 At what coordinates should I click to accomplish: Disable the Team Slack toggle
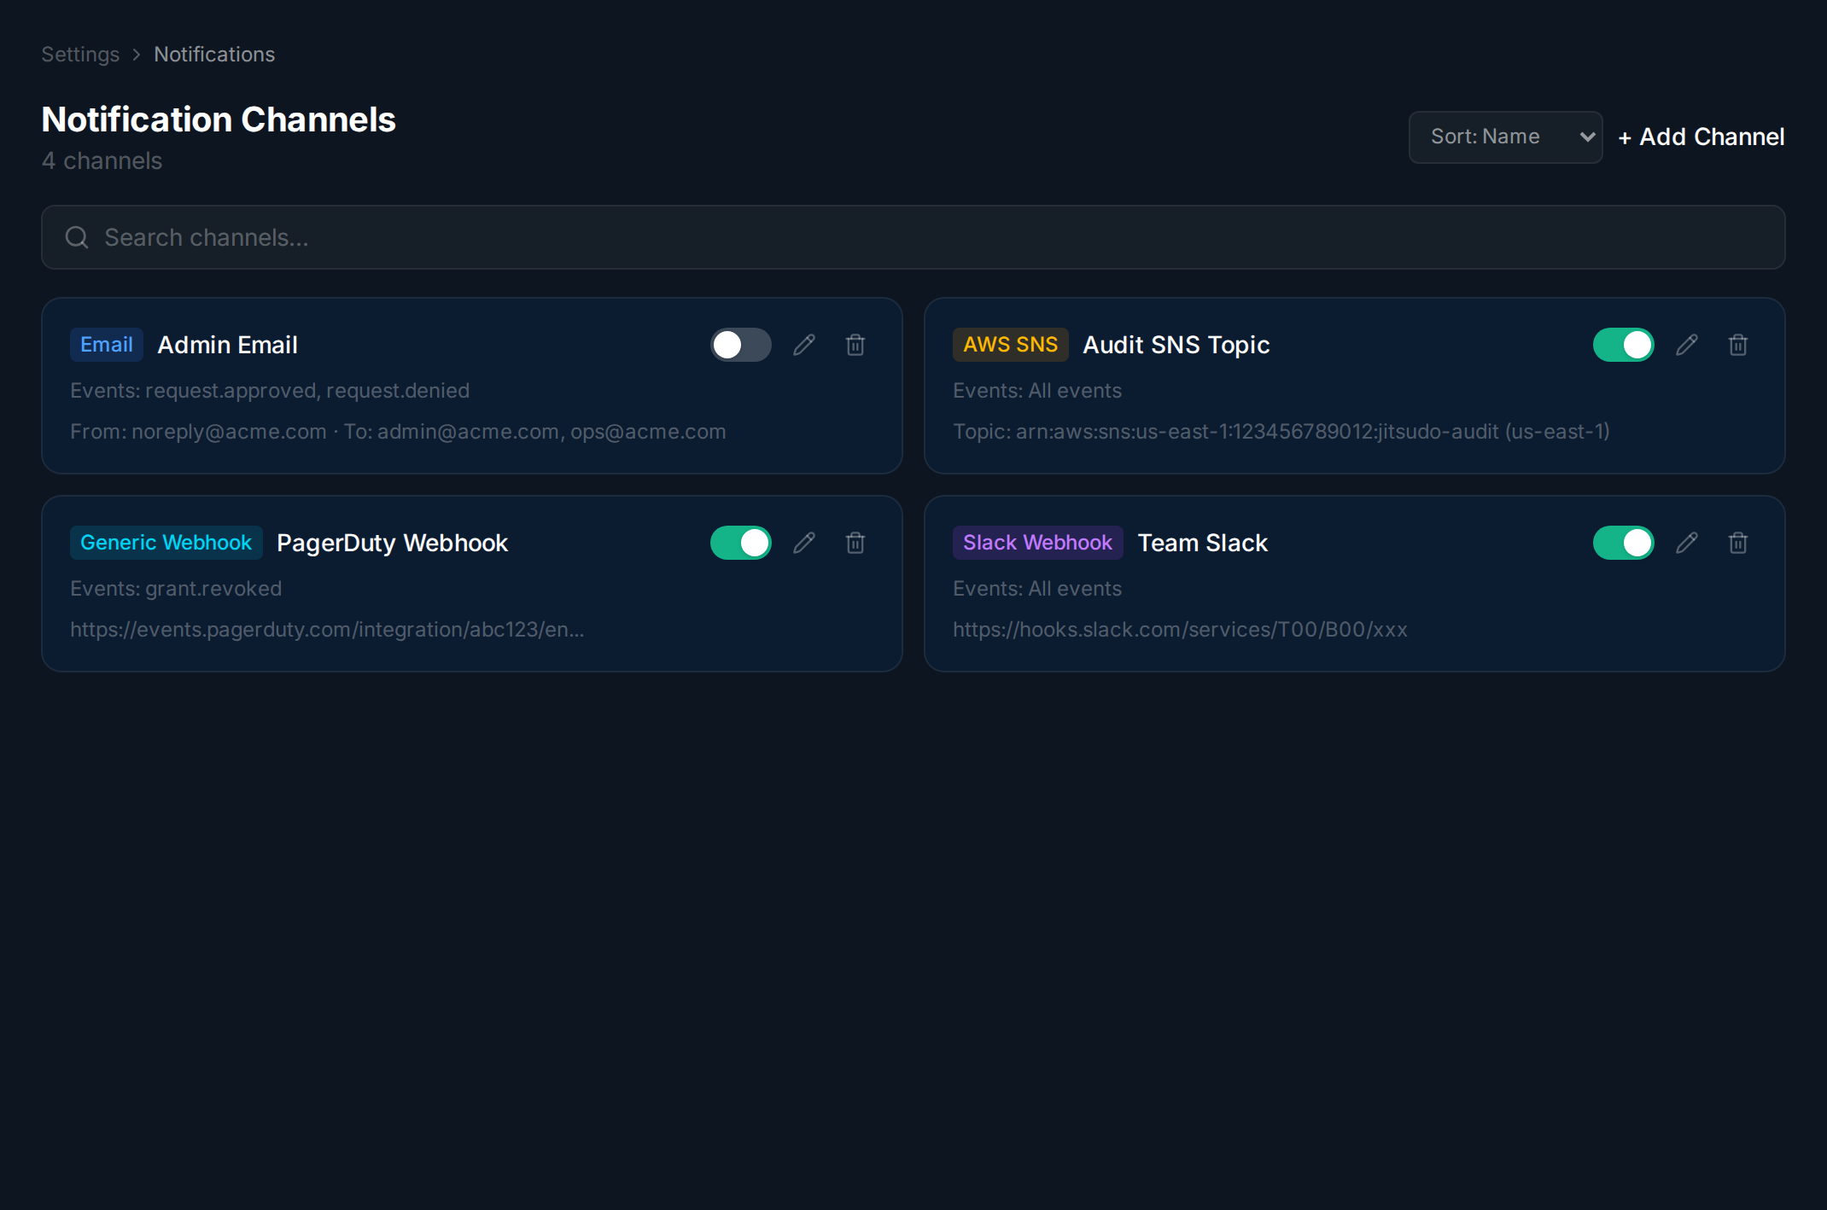[1624, 543]
